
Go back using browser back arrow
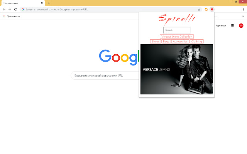[x=4, y=9]
